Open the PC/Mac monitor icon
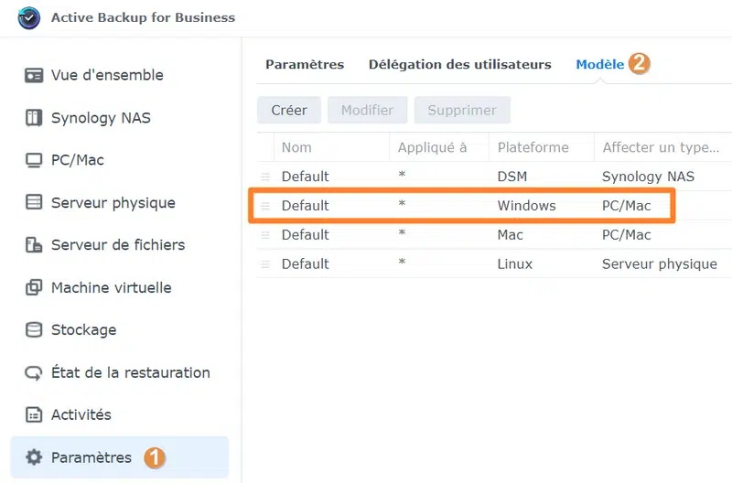 tap(34, 160)
